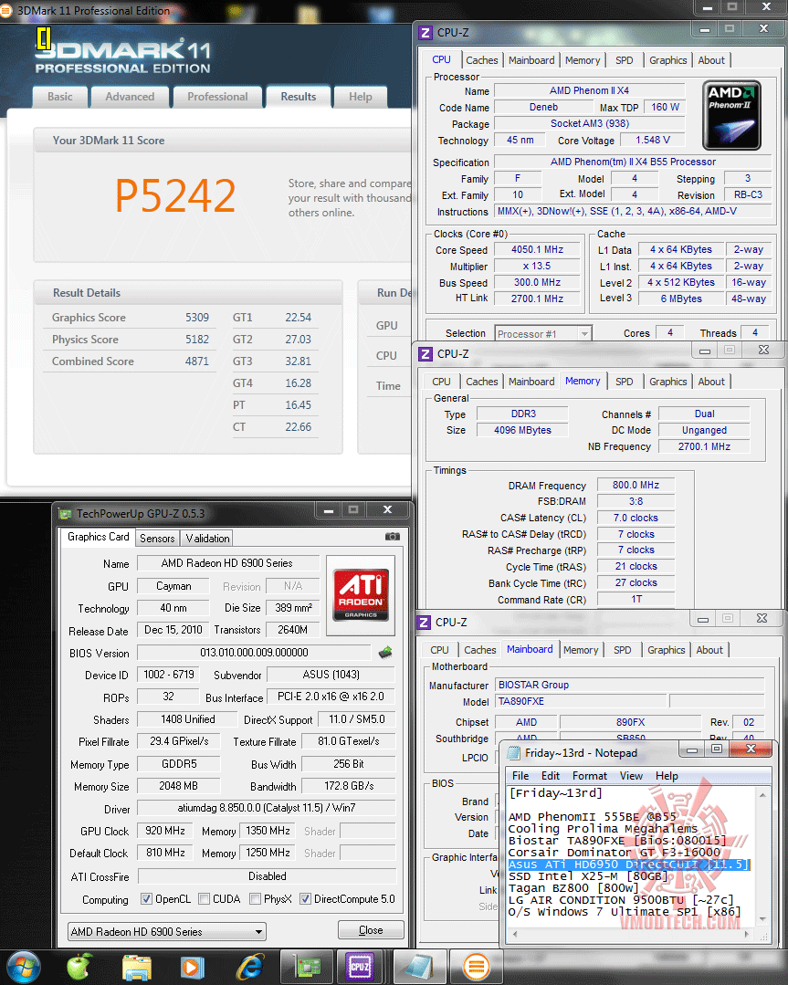Click Notepad vertical scrollbar down arrow
Viewport: 788px width, 985px height.
pos(762,919)
